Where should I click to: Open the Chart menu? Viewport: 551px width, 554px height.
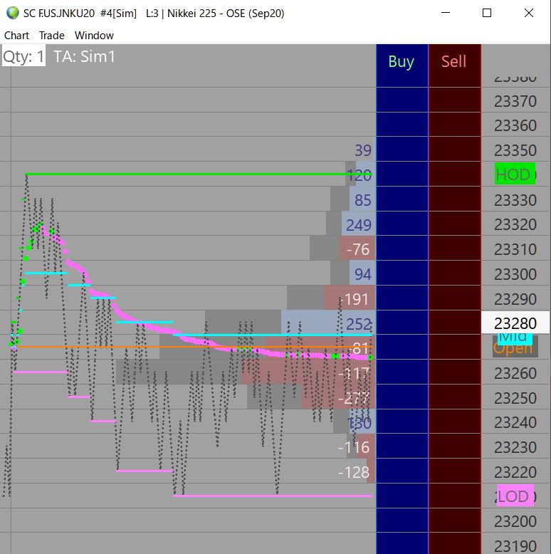(16, 36)
